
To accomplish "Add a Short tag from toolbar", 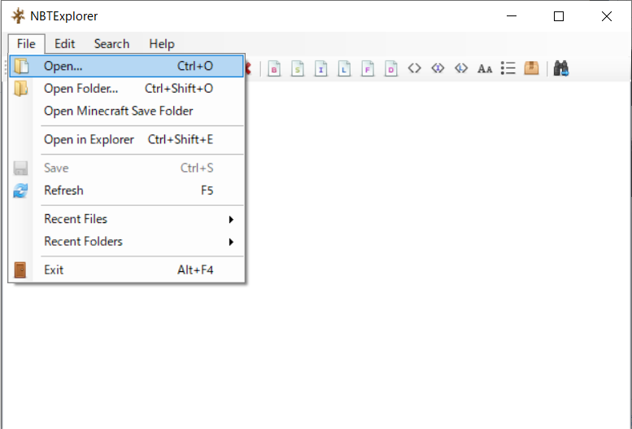I will pyautogui.click(x=298, y=68).
